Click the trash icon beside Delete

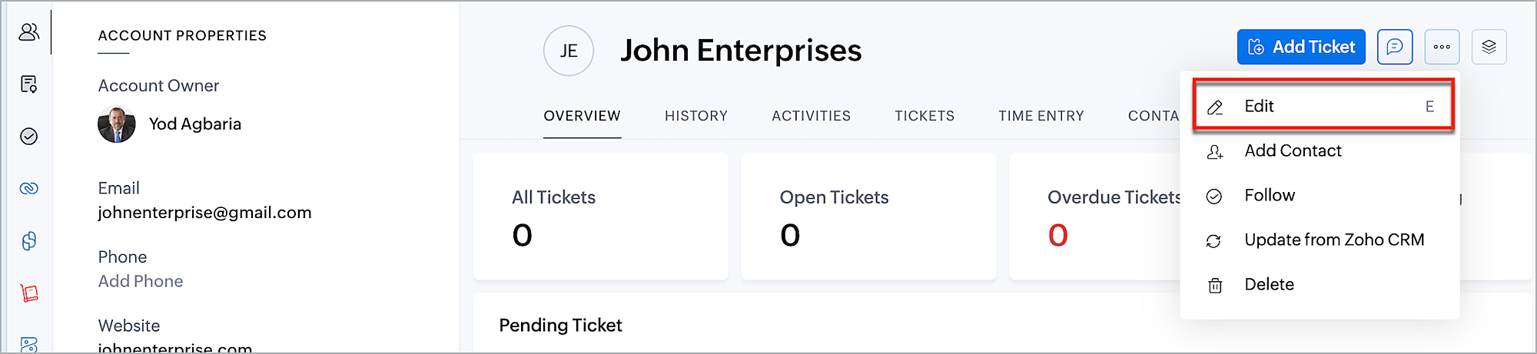1215,286
